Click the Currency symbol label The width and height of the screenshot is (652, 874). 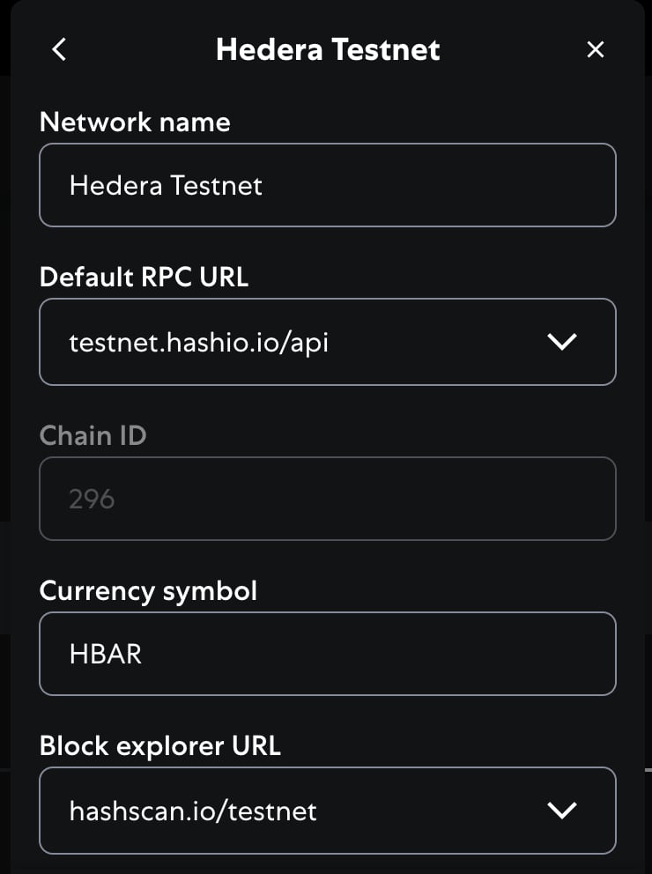point(148,591)
